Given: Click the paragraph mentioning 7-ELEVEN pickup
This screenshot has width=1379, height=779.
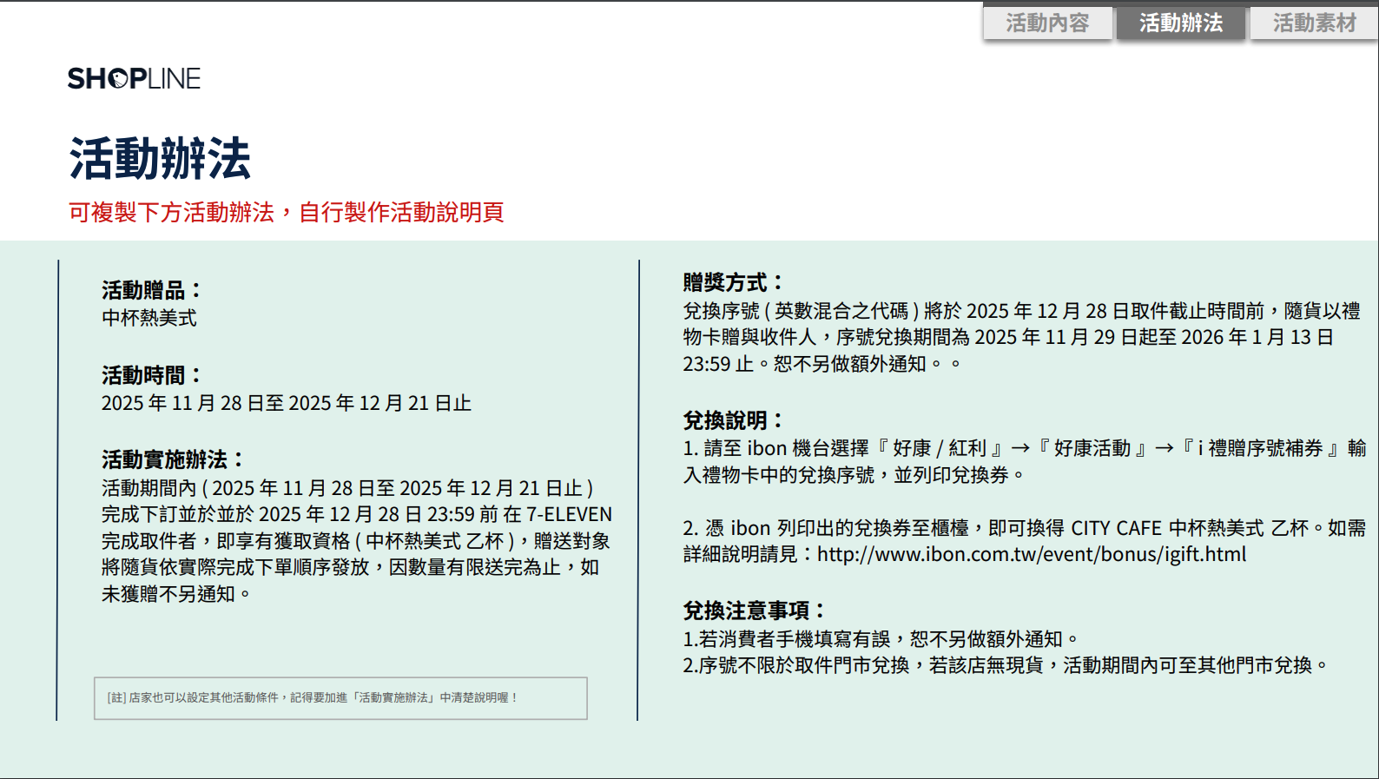Looking at the screenshot, I should pos(356,540).
